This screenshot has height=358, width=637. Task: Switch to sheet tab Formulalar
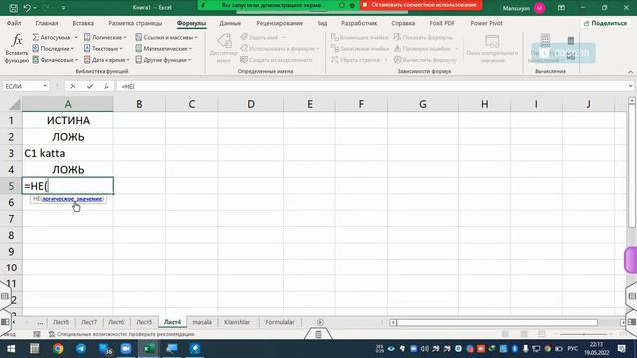tap(280, 322)
